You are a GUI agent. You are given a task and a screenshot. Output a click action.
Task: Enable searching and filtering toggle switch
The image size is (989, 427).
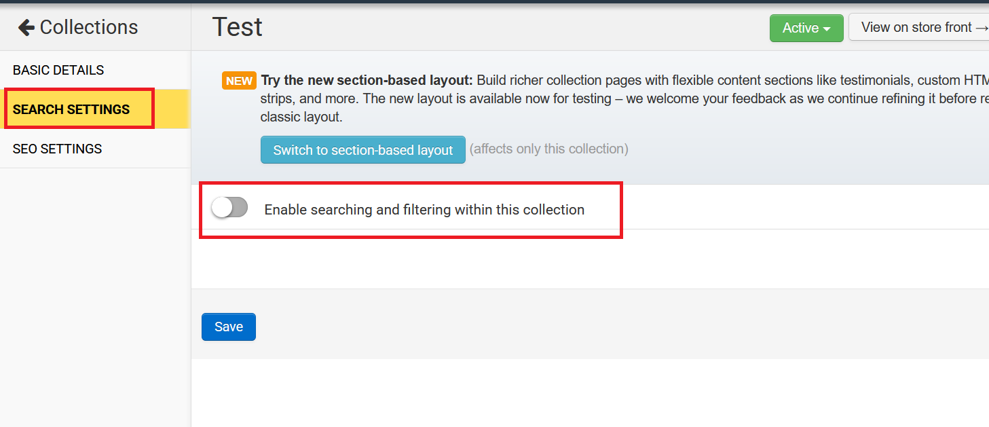[x=229, y=208]
